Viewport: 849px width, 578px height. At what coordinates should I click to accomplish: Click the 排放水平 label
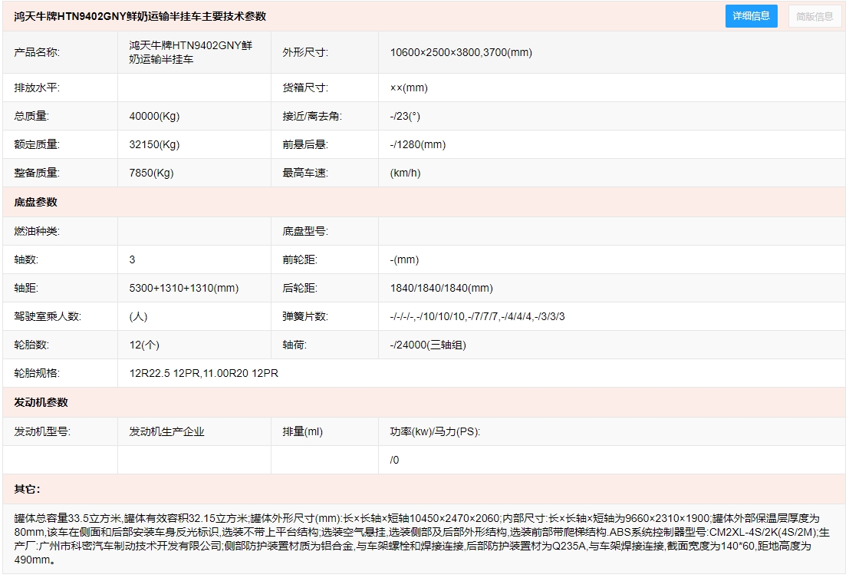tap(37, 88)
